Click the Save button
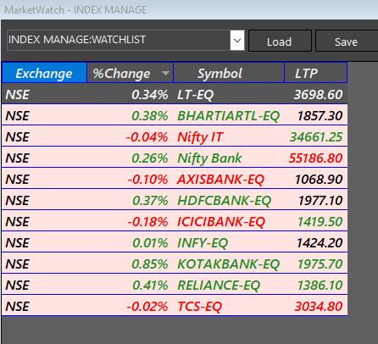This screenshot has width=378, height=344. click(x=347, y=42)
